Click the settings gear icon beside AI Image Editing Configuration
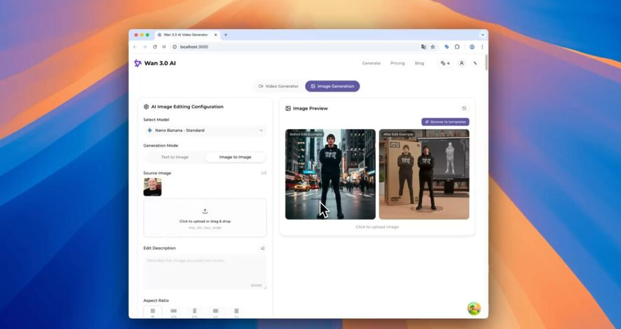 [146, 107]
